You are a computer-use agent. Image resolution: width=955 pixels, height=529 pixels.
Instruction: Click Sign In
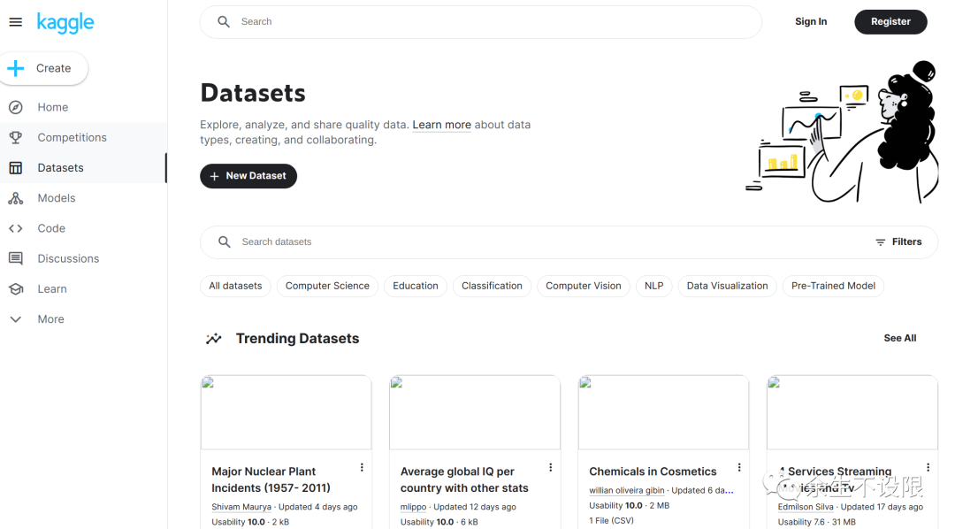pyautogui.click(x=811, y=22)
